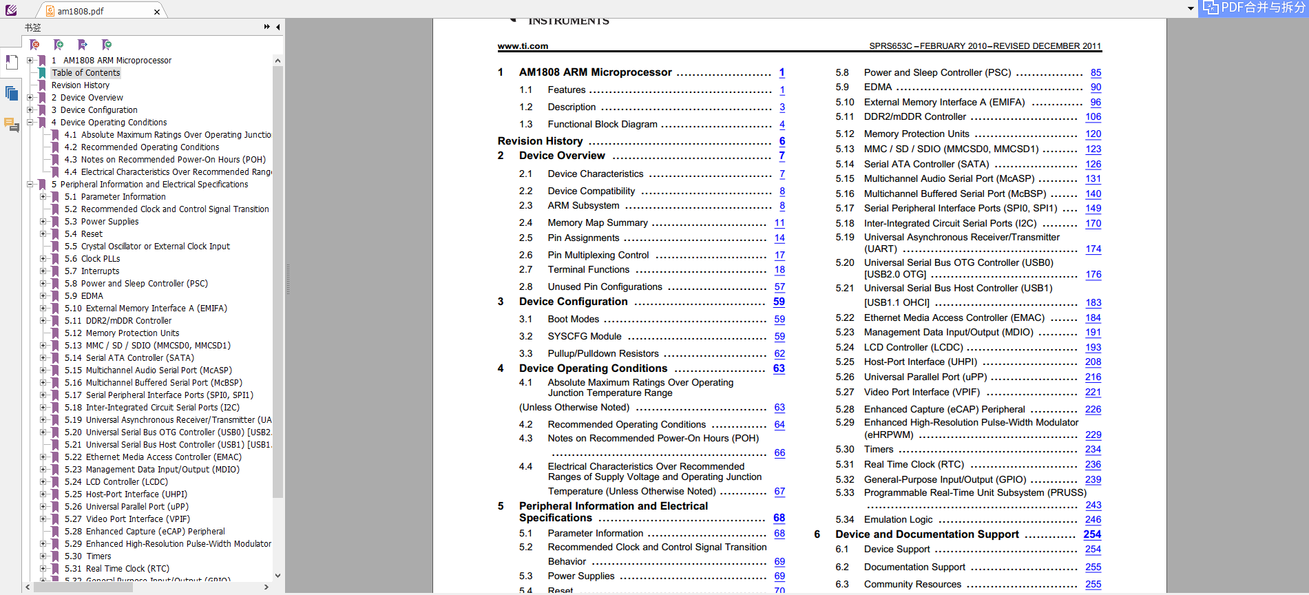Open the 5.27 Video Port Interface bookmark
This screenshot has width=1309, height=595.
(127, 519)
